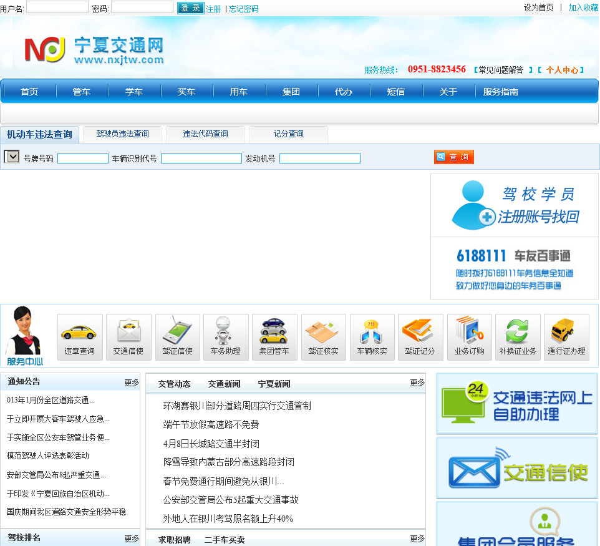This screenshot has width=600, height=546.
Task: Focus the 发动机号 input field
Action: (x=320, y=158)
